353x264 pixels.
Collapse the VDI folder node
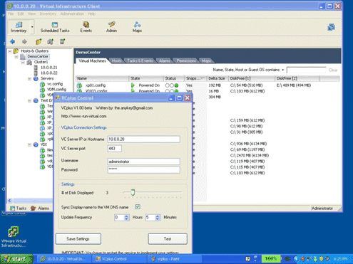point(29,144)
